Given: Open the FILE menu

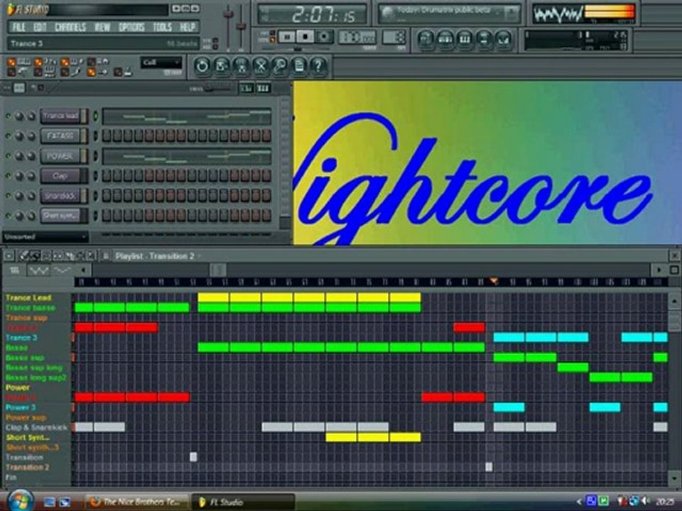Looking at the screenshot, I should 18,28.
